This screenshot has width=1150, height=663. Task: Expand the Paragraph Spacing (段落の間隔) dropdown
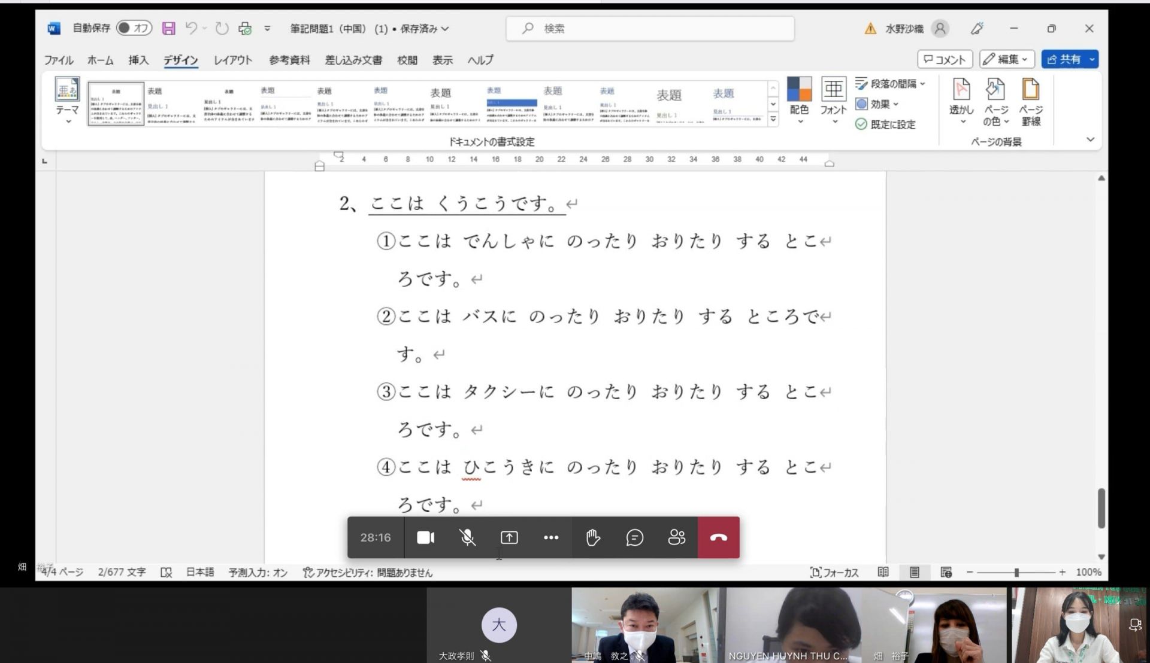click(x=891, y=84)
